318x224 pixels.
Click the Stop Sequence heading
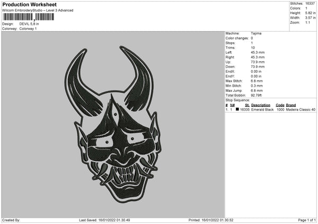tap(237, 100)
